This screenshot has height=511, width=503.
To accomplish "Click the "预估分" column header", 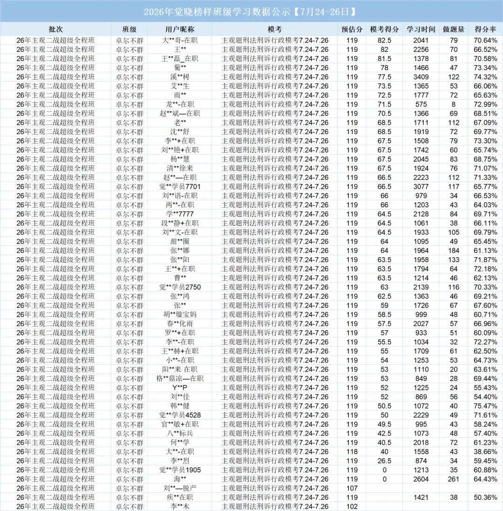I will tap(352, 29).
